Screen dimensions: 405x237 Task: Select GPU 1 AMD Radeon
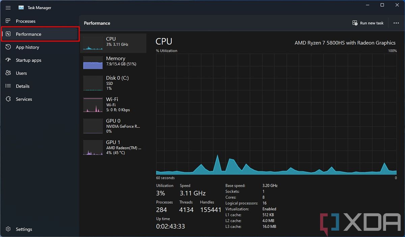[113, 148]
